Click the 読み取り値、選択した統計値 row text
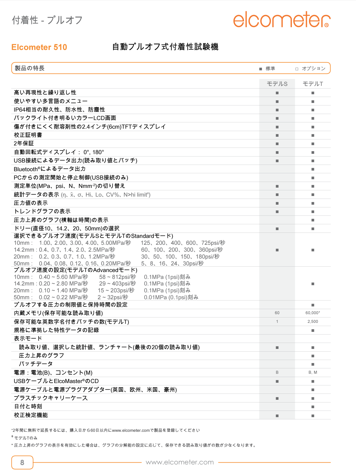Viewport: 356px width, 474px height. [109, 347]
